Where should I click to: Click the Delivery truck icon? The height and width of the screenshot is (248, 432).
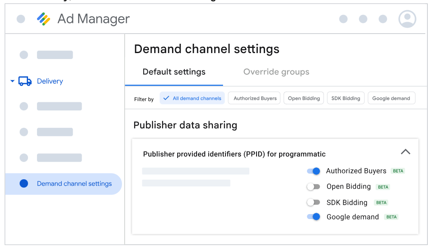[x=25, y=81]
